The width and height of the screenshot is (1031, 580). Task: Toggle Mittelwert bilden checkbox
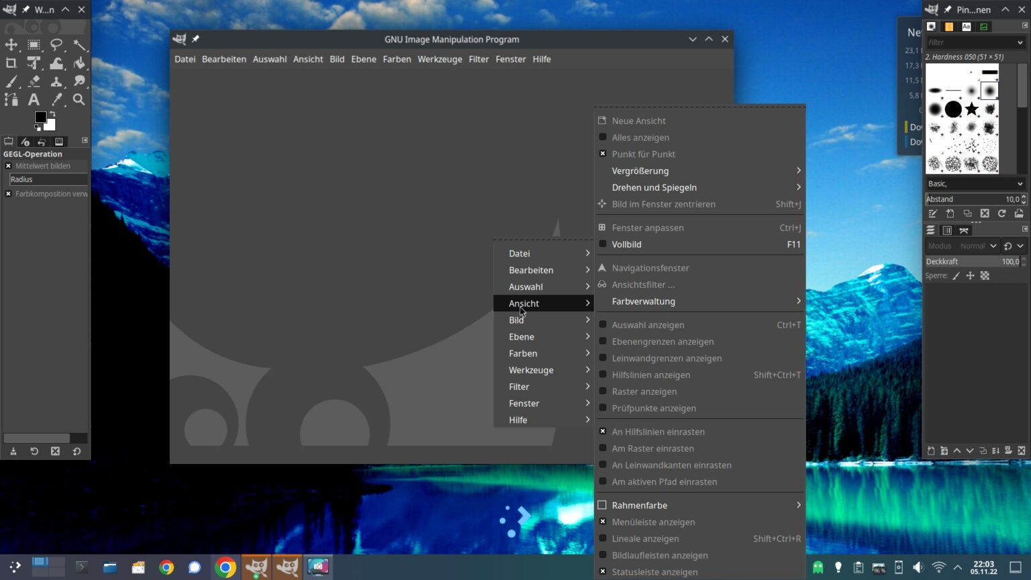(8, 166)
